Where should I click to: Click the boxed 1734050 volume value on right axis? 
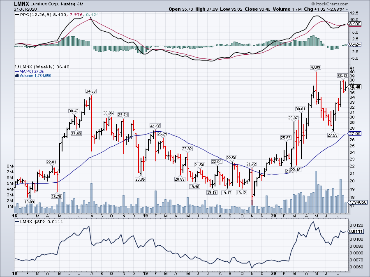358,203
